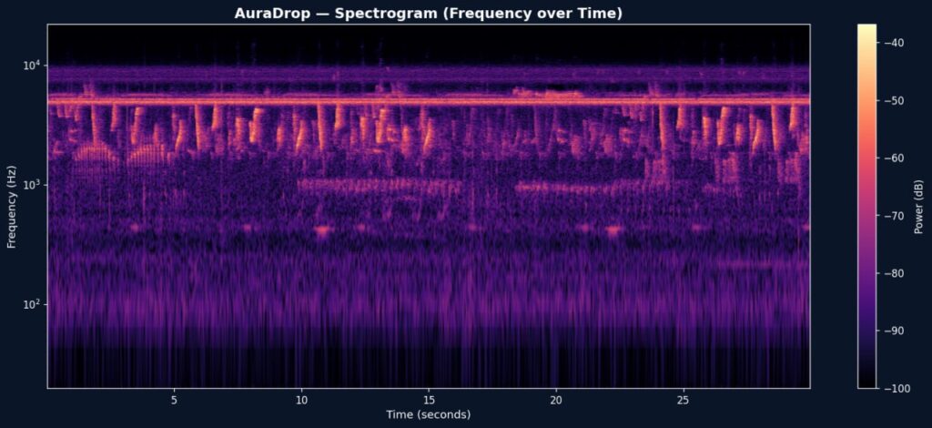
Task: Click the x-axis tick label "5"
Action: coord(174,399)
